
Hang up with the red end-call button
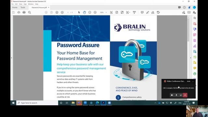185,95
